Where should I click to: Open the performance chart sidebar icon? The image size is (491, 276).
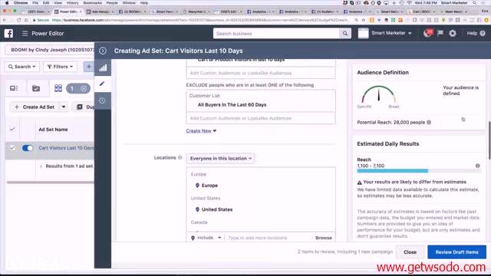[103, 67]
